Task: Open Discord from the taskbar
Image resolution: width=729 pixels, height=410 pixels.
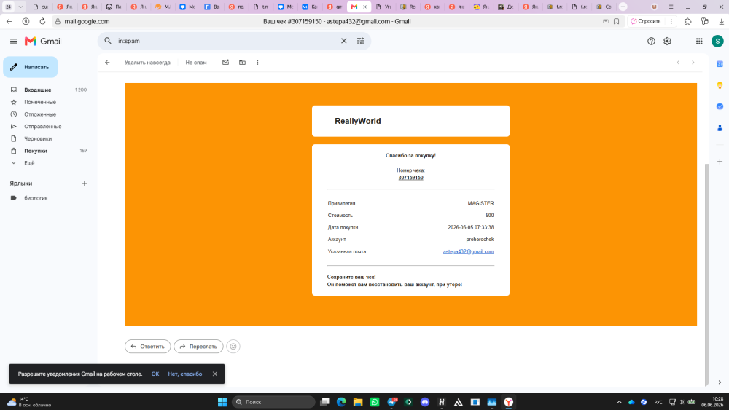Action: coord(425,402)
